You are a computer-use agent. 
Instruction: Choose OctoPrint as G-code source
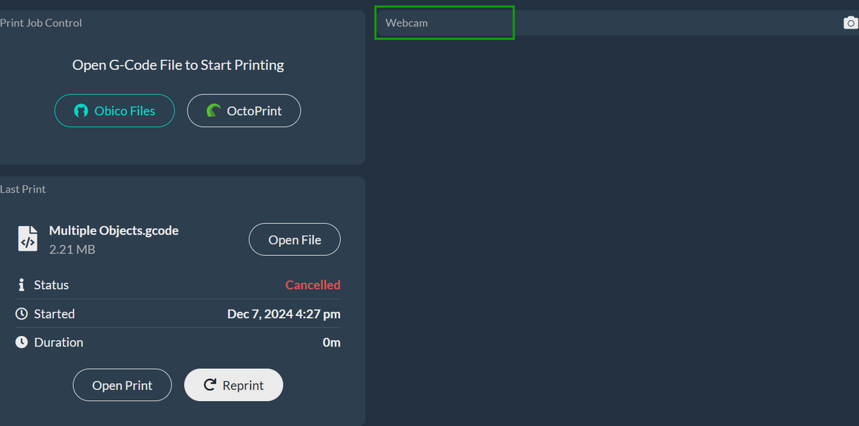click(244, 111)
